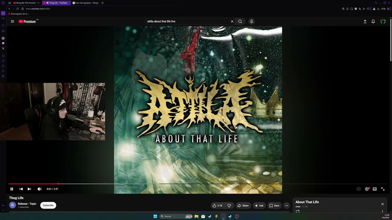Open the account avatar menu
The image size is (392, 220).
click(x=383, y=21)
